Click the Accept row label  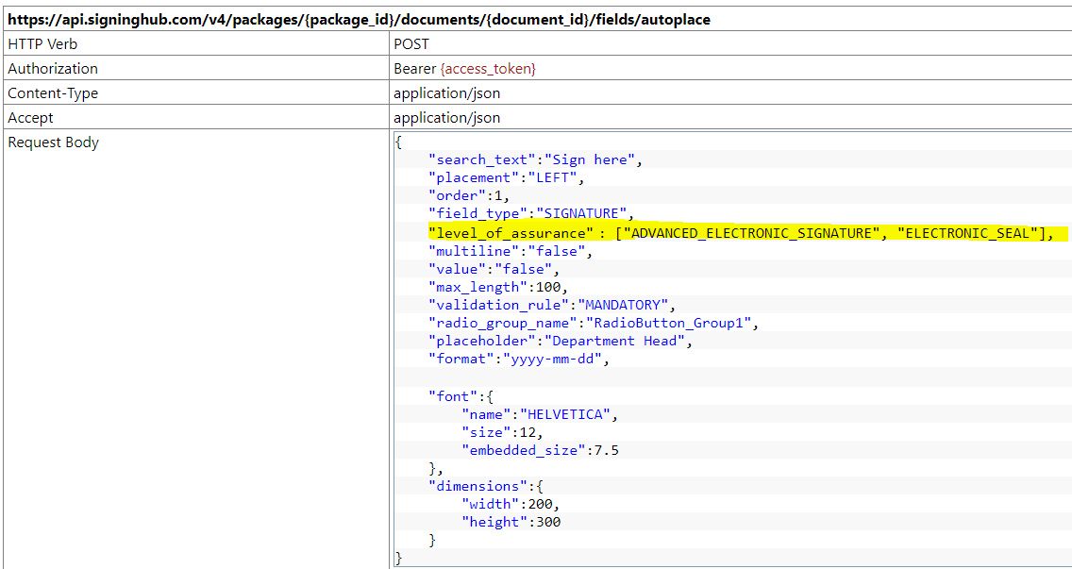point(31,118)
